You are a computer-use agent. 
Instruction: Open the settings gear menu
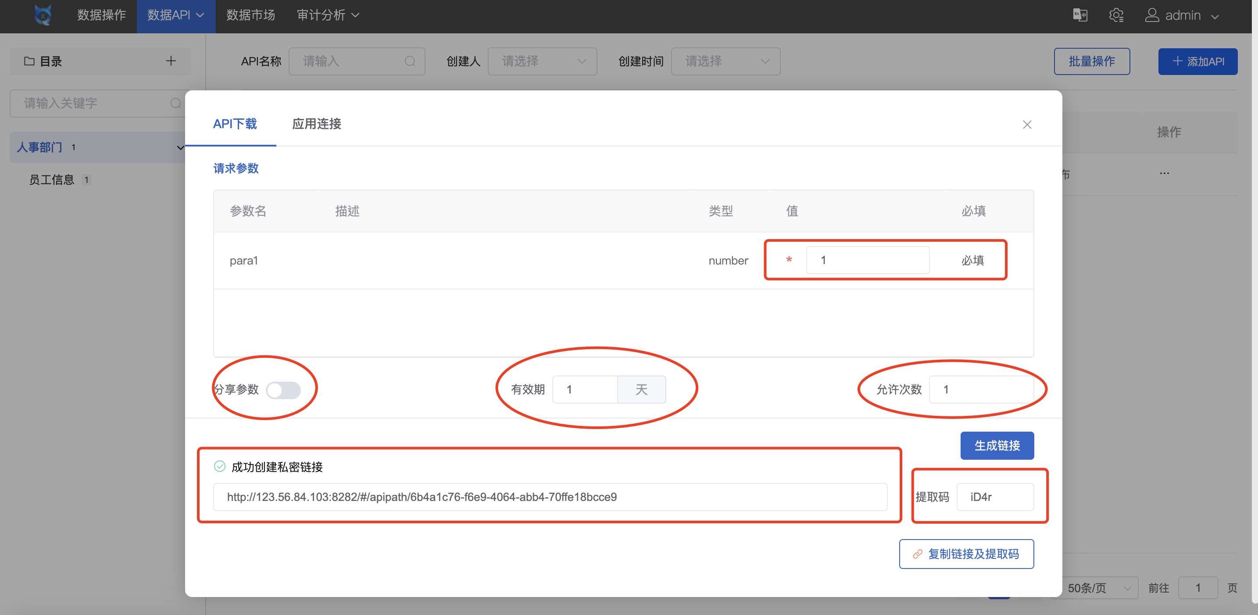[1117, 15]
